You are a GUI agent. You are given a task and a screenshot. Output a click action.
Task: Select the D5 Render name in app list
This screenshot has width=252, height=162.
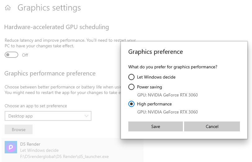tap(30, 144)
